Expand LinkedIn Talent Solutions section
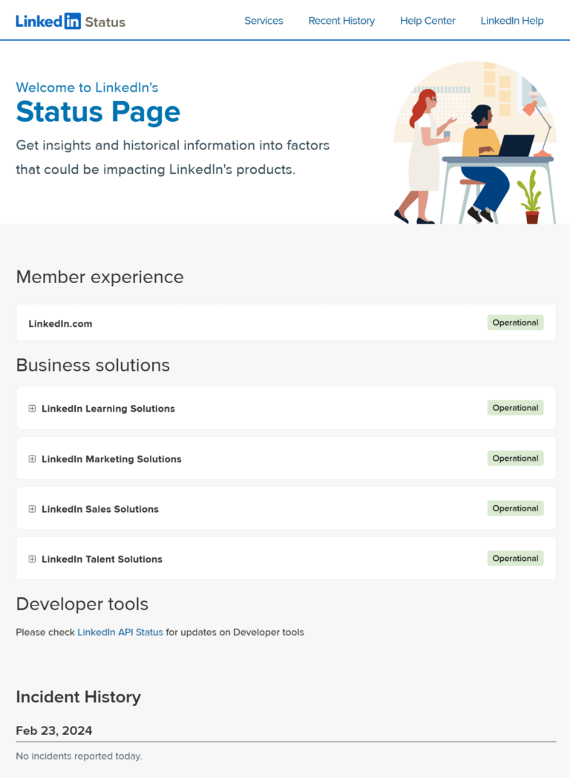 pyautogui.click(x=31, y=559)
